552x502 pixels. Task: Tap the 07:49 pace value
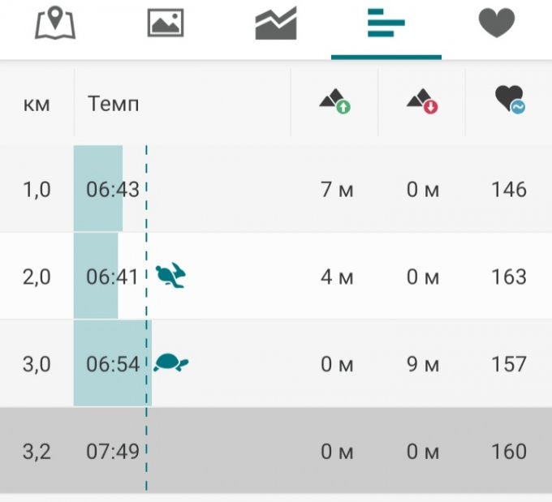pos(113,451)
